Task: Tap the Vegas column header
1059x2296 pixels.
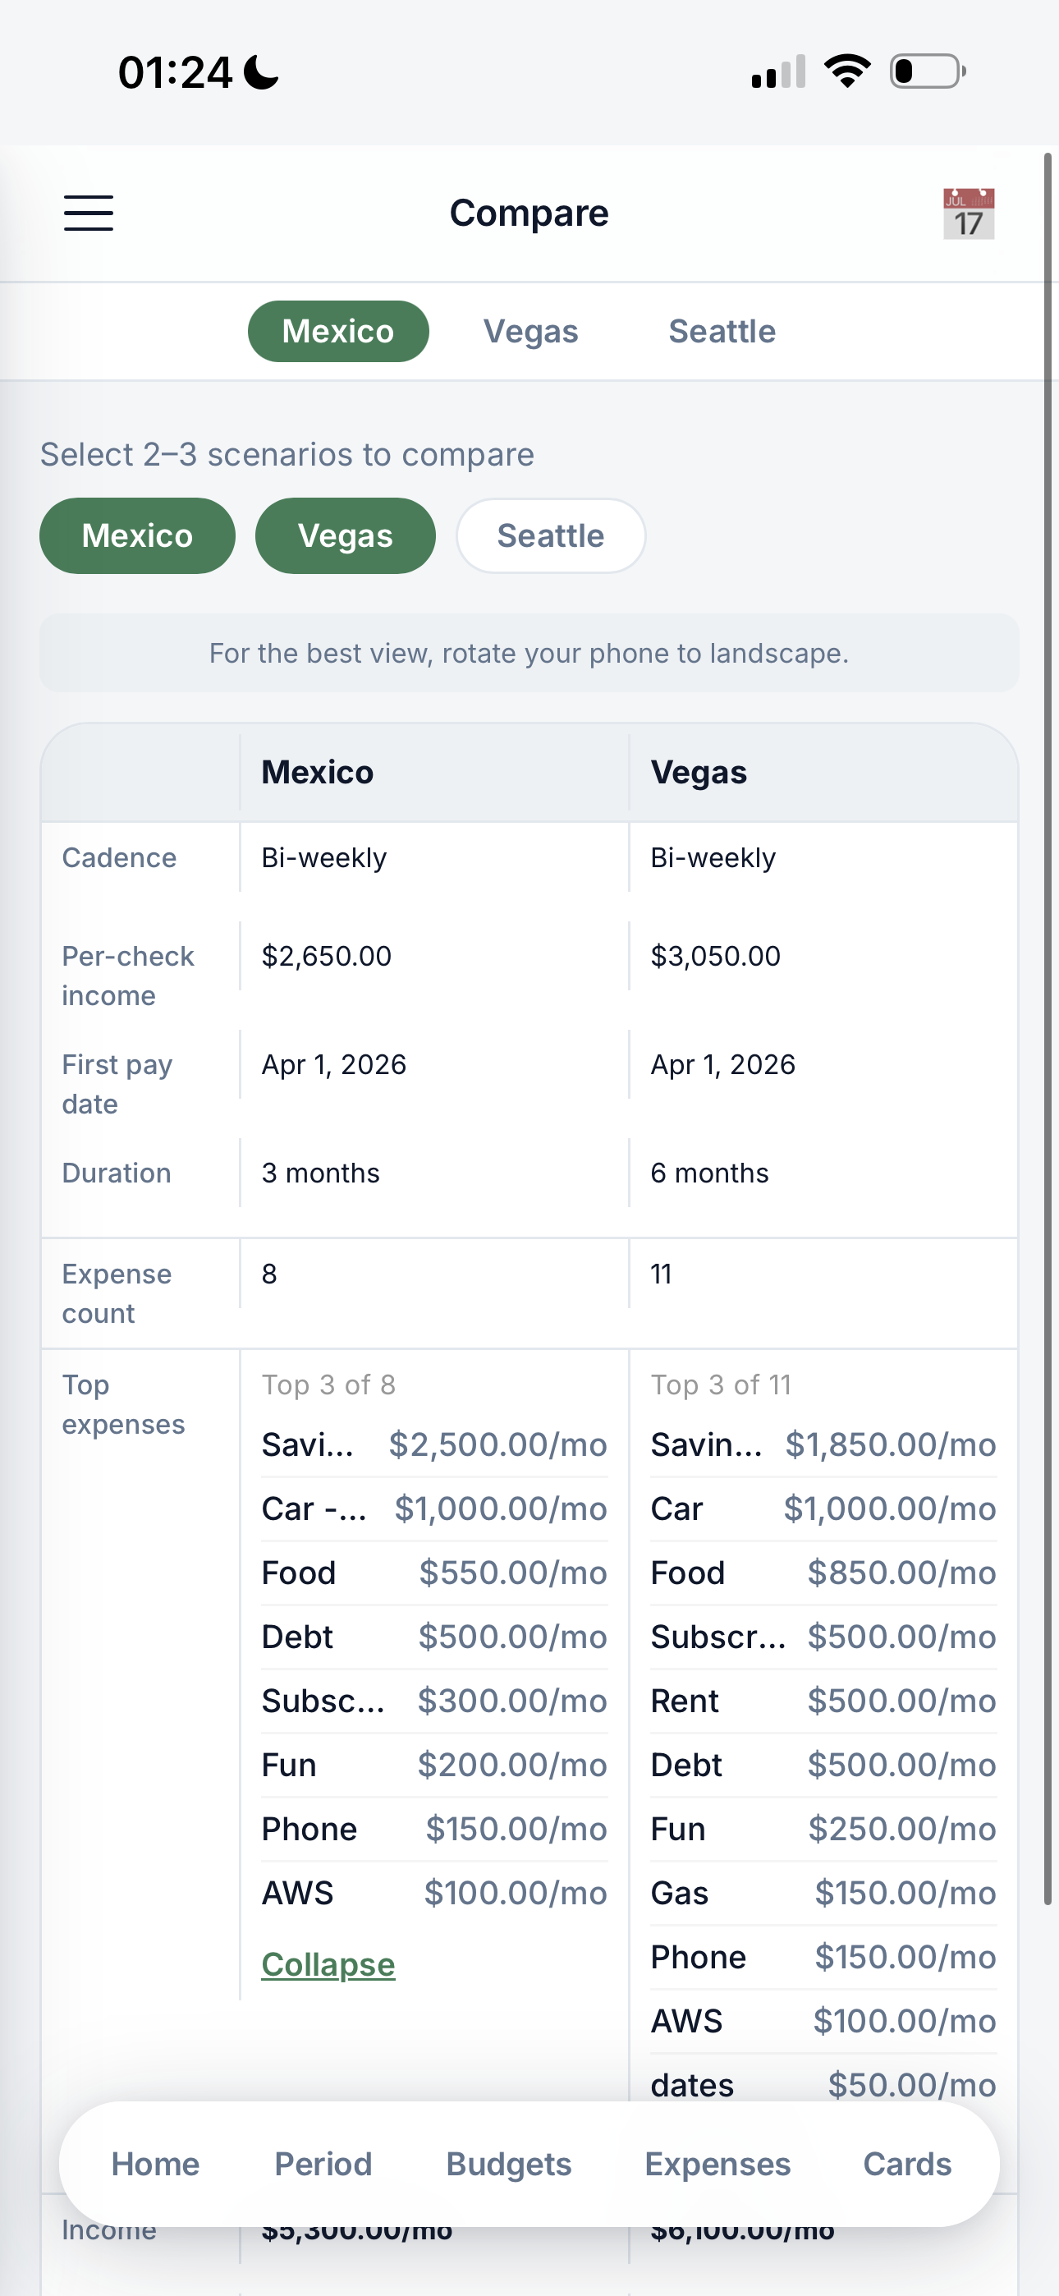Action: tap(699, 772)
